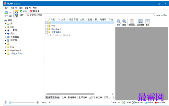Viewport: 169px width, 106px height.
Task: Select 回收站 recycle bin in tree
Action: [x=14, y=40]
